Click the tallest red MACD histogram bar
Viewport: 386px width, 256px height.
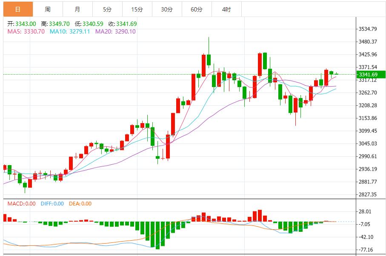click(x=260, y=216)
